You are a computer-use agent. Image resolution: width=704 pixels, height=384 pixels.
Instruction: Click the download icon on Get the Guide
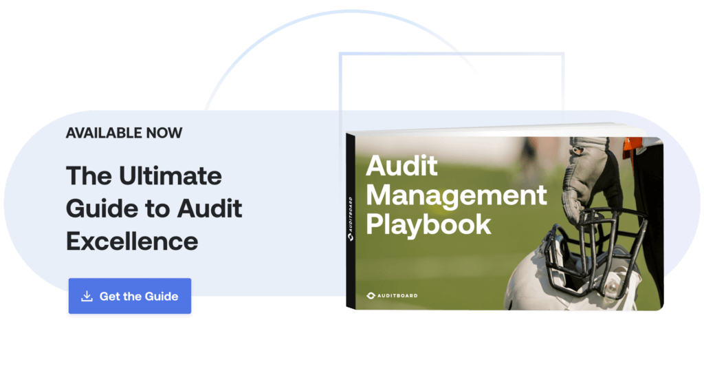(87, 296)
